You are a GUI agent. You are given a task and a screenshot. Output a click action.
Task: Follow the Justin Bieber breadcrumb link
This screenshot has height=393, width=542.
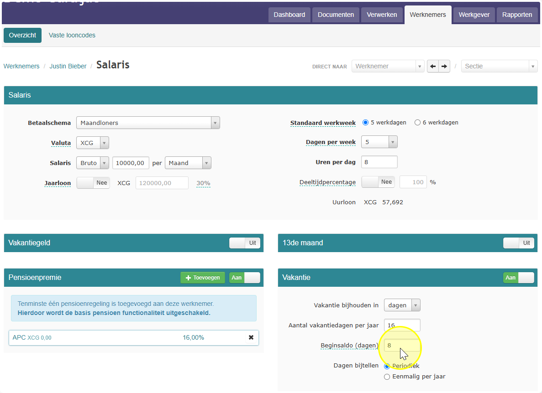(x=68, y=66)
